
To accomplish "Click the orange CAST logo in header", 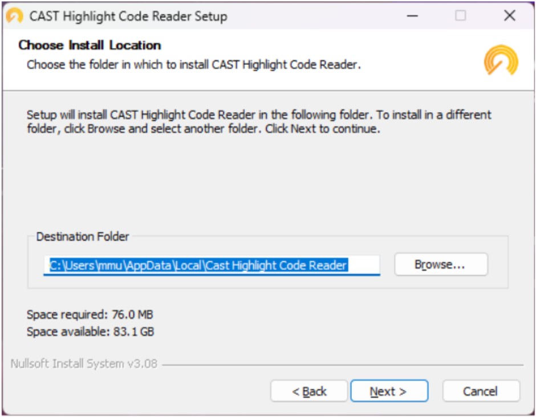I will (501, 60).
